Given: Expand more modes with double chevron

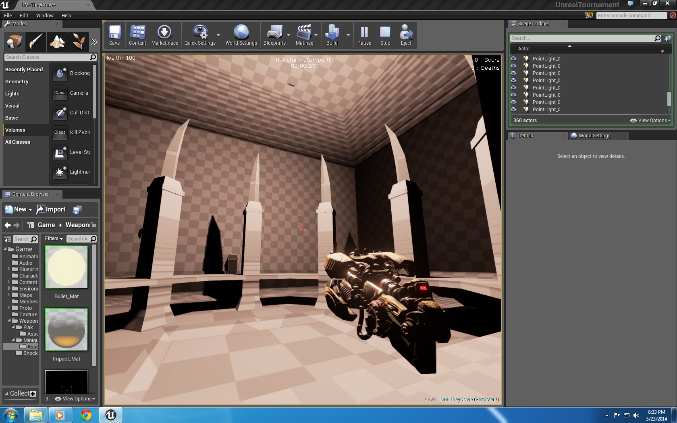Looking at the screenshot, I should pyautogui.click(x=94, y=41).
